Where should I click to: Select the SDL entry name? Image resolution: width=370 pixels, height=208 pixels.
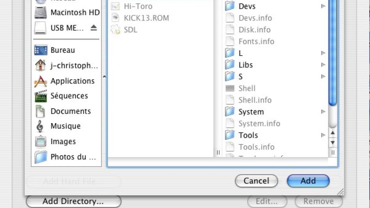point(131,30)
